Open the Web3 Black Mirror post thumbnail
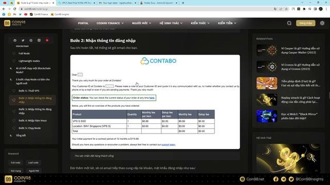Screen dimensions: 330x185 [x=267, y=116]
